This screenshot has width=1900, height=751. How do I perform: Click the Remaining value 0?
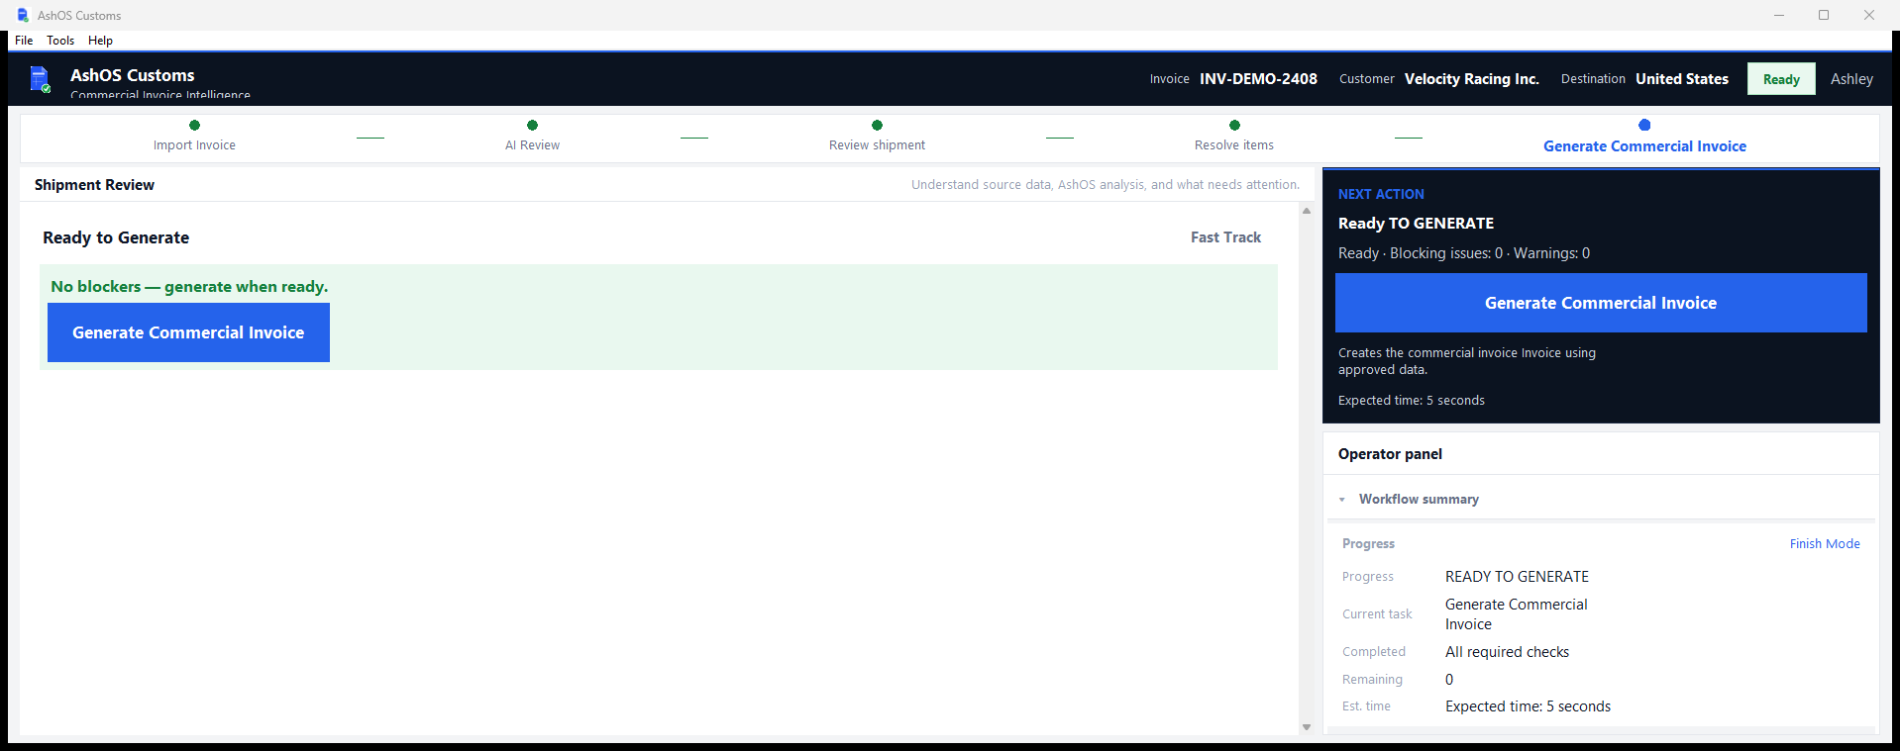pyautogui.click(x=1449, y=680)
